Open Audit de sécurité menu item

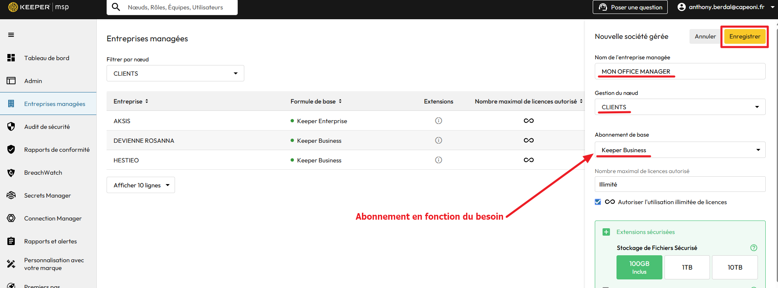pos(48,126)
